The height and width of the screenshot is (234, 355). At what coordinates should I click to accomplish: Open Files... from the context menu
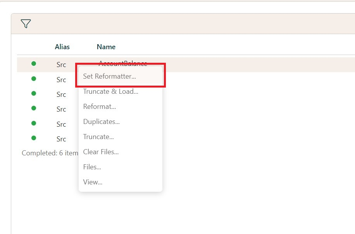click(x=92, y=167)
